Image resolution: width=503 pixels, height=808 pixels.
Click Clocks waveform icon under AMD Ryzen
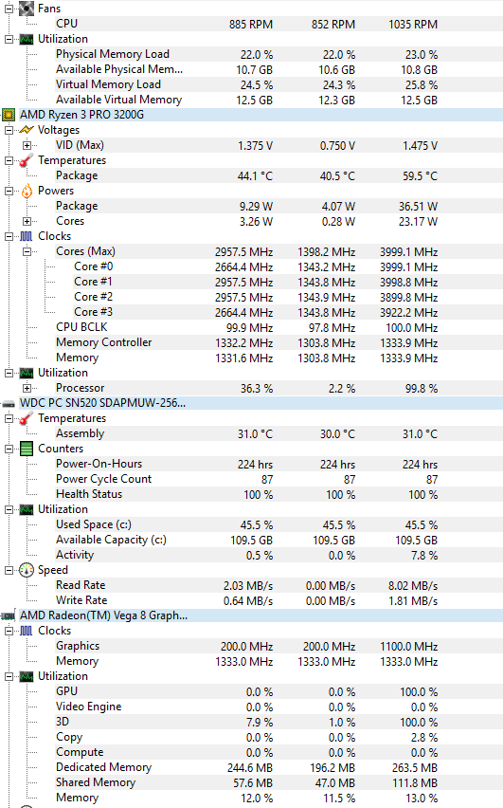click(27, 236)
